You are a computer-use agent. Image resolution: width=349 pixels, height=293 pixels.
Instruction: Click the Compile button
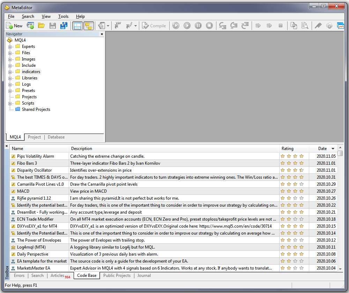(154, 26)
